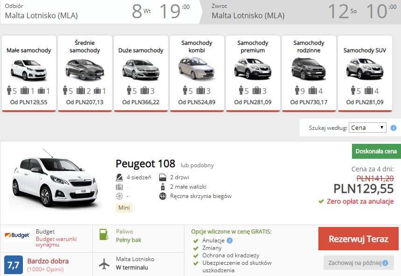Screen dimensions: 401x276
Task: Choose the Samochody rodzinne category card
Action: point(309,73)
